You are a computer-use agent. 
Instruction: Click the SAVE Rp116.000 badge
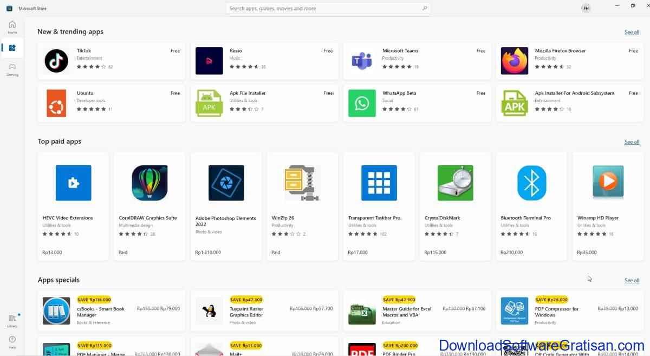pyautogui.click(x=94, y=300)
